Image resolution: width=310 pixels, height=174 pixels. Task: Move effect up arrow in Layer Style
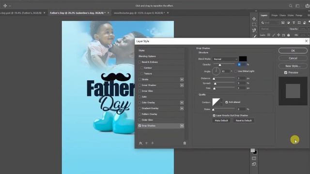pos(146,143)
